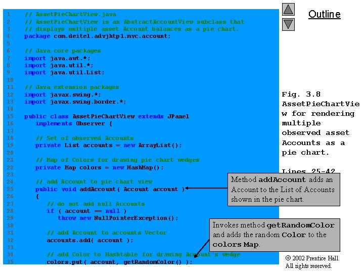Click the 'import java.util.*;' line

[x=59, y=65]
